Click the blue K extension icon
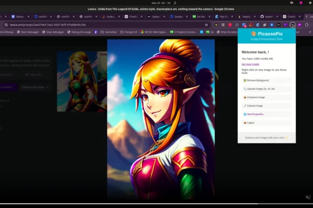Viewport: 313px width, 208px height. click(272, 25)
